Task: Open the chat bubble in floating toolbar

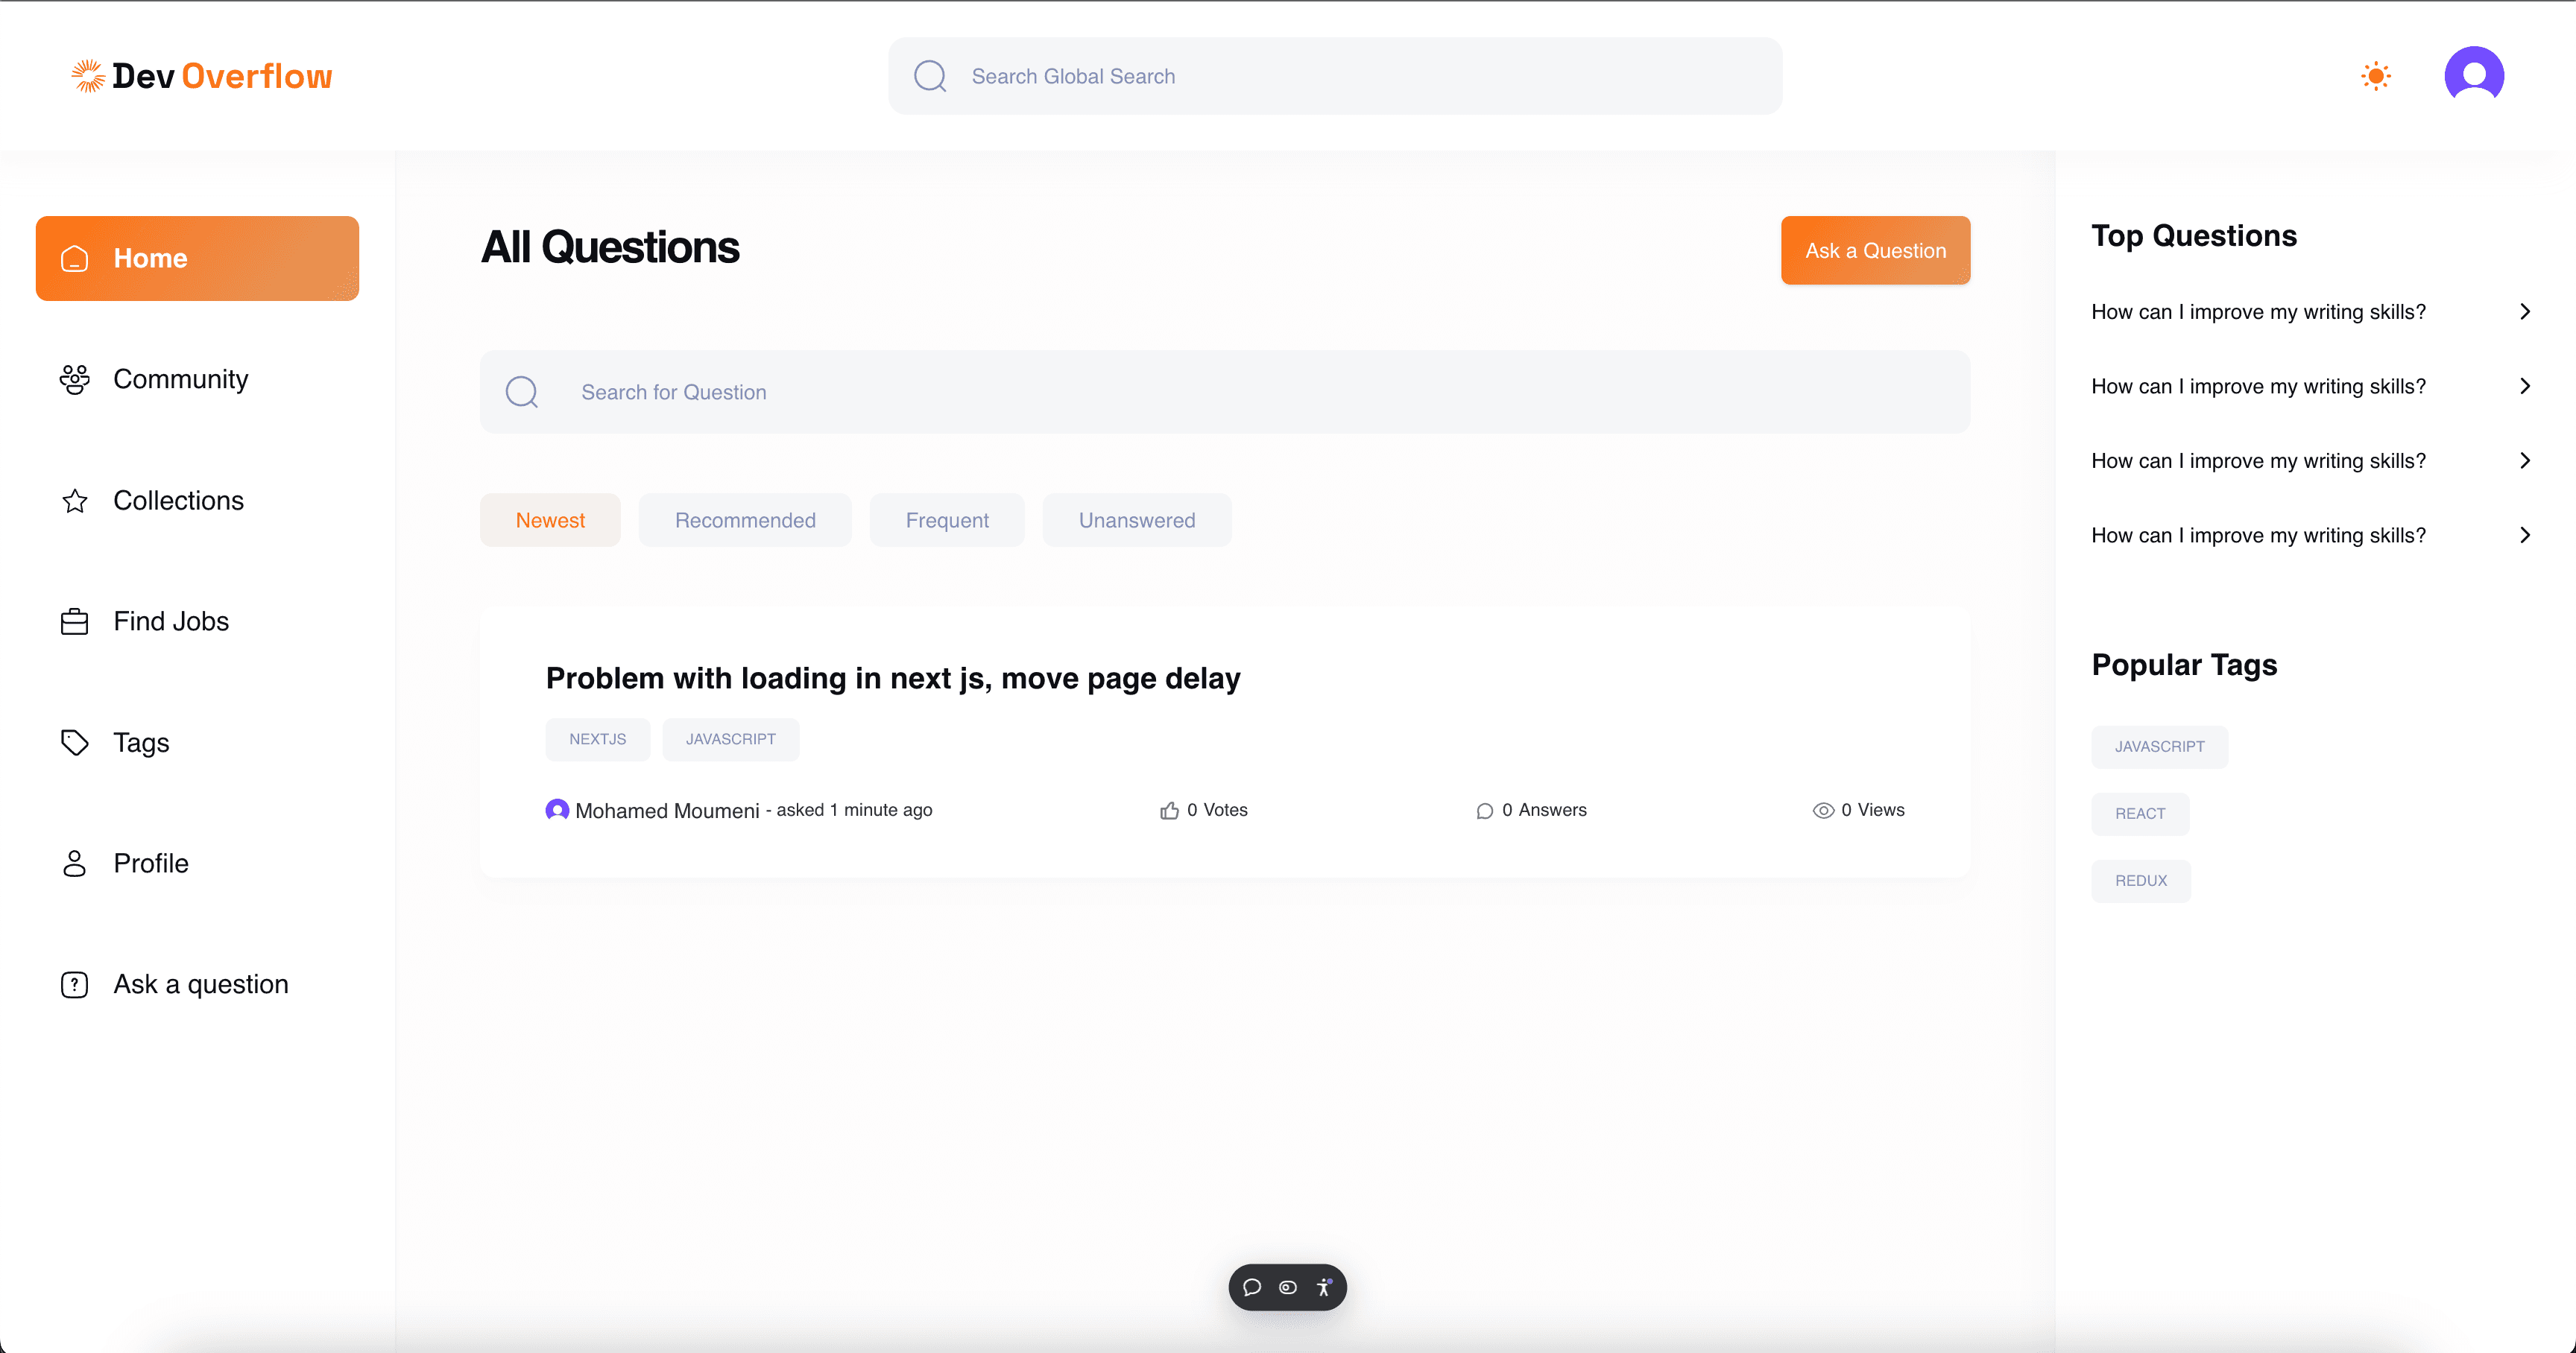Action: pyautogui.click(x=1252, y=1287)
